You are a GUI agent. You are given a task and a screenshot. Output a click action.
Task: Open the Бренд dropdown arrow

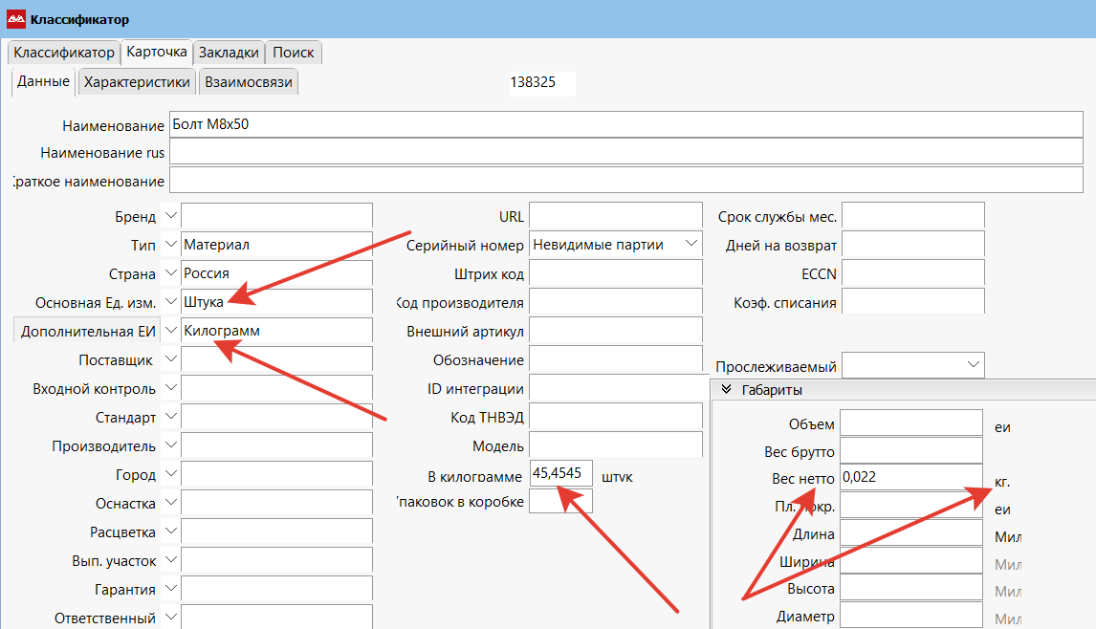click(x=170, y=216)
